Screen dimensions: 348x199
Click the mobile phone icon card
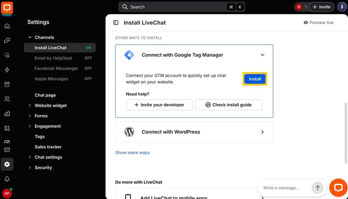[128, 197]
